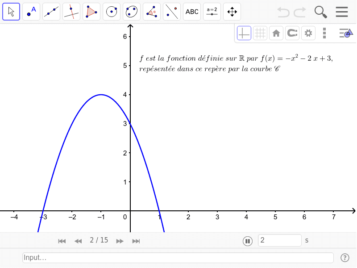Open the hamburger main menu
This screenshot has height=268, width=357.
(342, 12)
